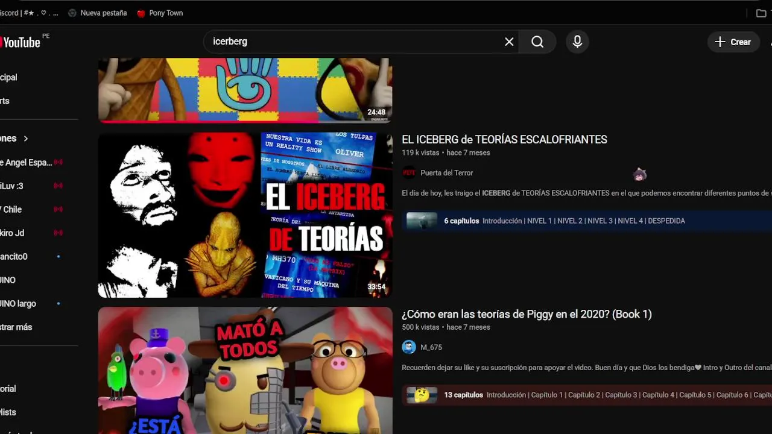Click the M_675 channel avatar
This screenshot has width=772, height=434.
409,347
